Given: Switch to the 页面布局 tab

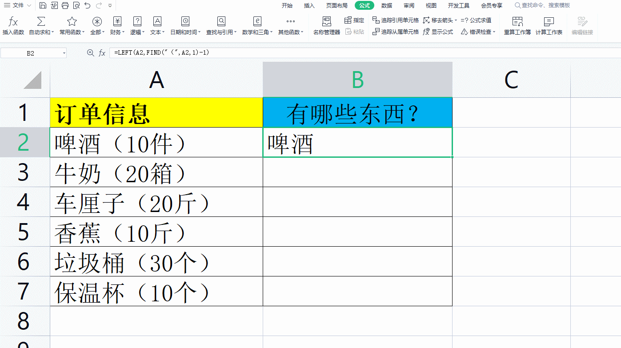Looking at the screenshot, I should click(x=337, y=6).
